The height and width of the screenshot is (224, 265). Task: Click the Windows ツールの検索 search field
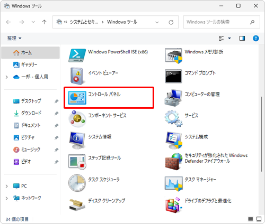coord(222,22)
